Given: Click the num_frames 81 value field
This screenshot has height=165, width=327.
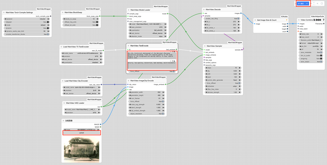Looking at the screenshot, I should 147,98.
